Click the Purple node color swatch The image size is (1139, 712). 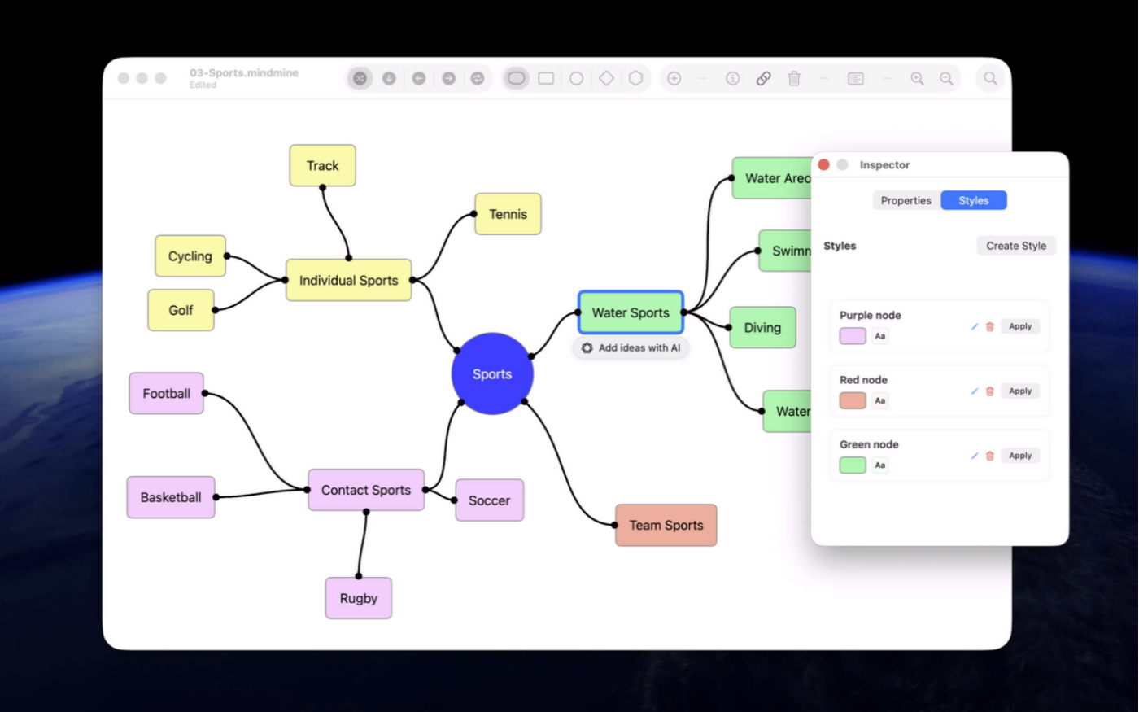coord(853,335)
